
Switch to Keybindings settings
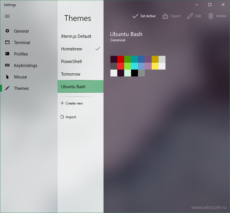pos(29,65)
